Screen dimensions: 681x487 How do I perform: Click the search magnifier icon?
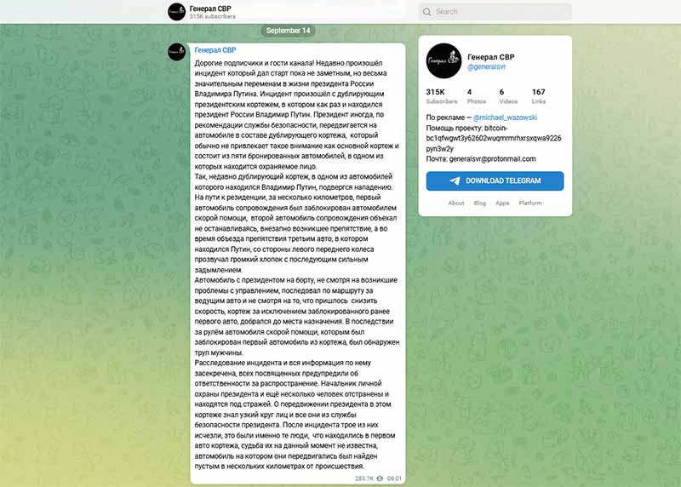427,12
